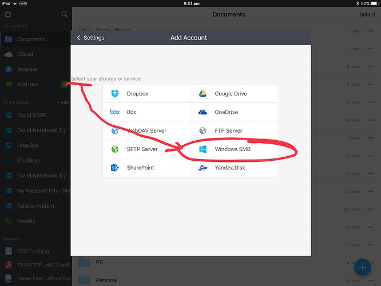381x286 pixels.
Task: Open Nearby in sidebar
Action: click(35, 221)
